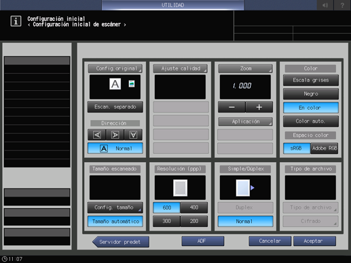
Task: Set resolution to 300 ppp
Action: (x=166, y=221)
